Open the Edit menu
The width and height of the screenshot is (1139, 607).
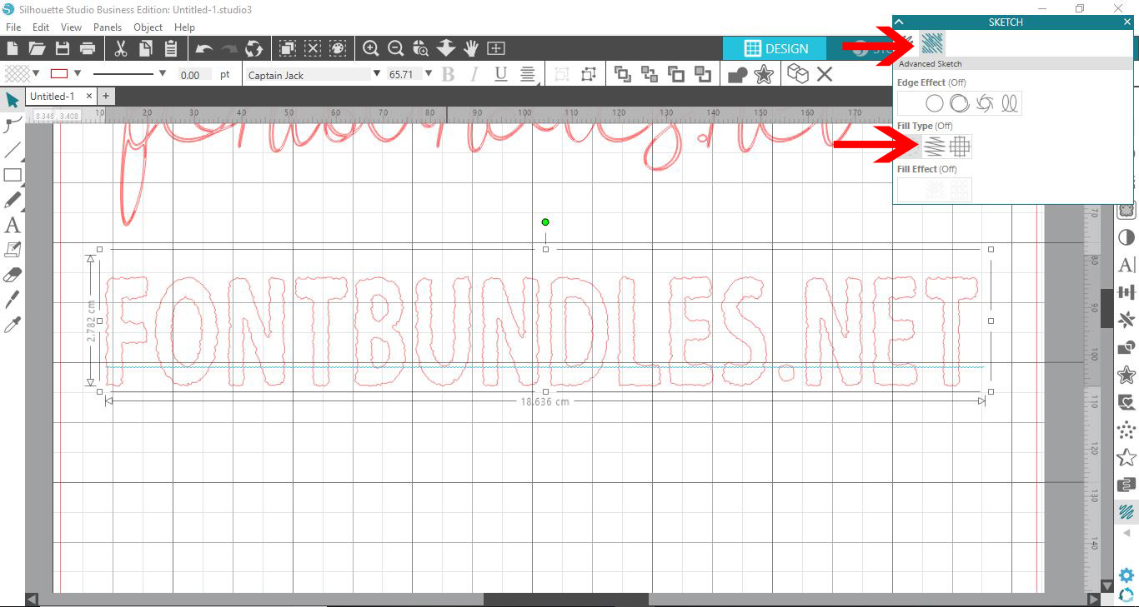coord(41,27)
